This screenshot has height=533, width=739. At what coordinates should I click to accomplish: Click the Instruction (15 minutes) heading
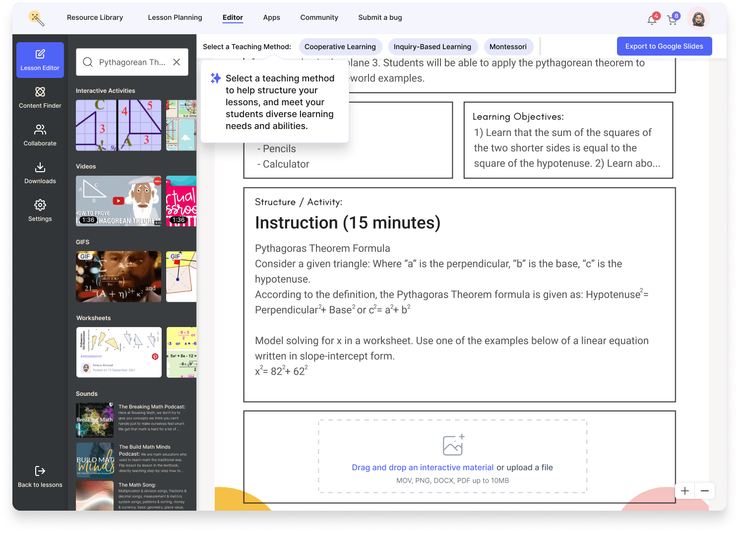coord(348,223)
